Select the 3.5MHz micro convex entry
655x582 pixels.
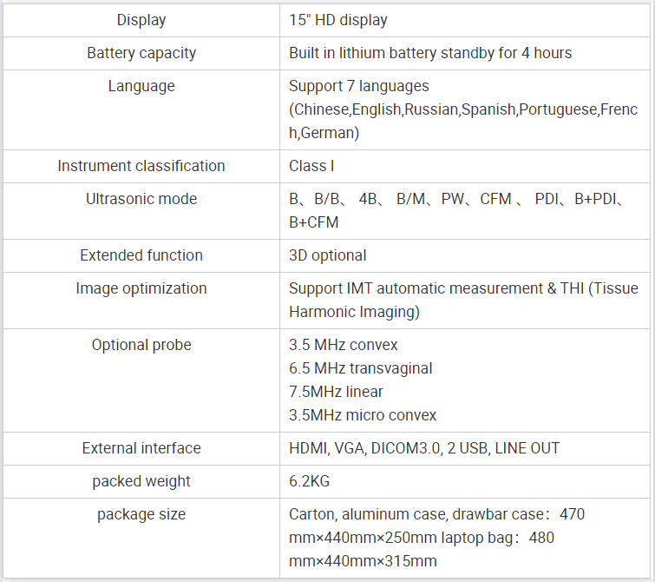click(363, 415)
